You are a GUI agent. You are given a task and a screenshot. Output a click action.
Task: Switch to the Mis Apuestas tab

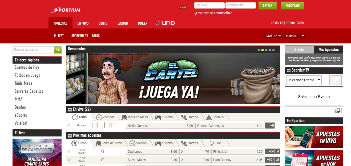tap(328, 49)
